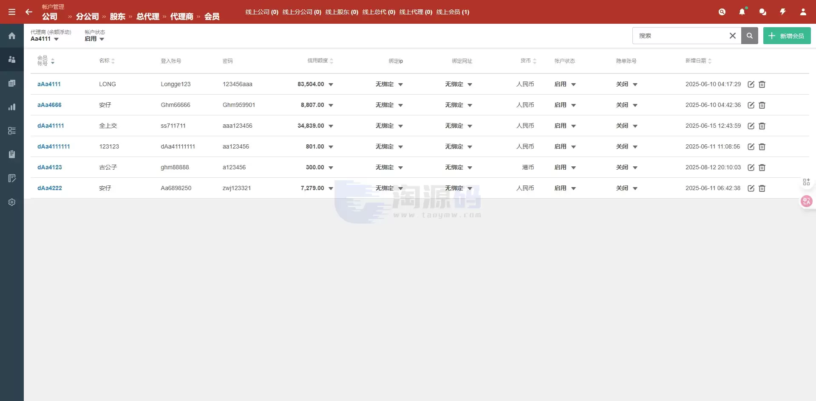Open the 帐户状态 filter dropdown

94,39
